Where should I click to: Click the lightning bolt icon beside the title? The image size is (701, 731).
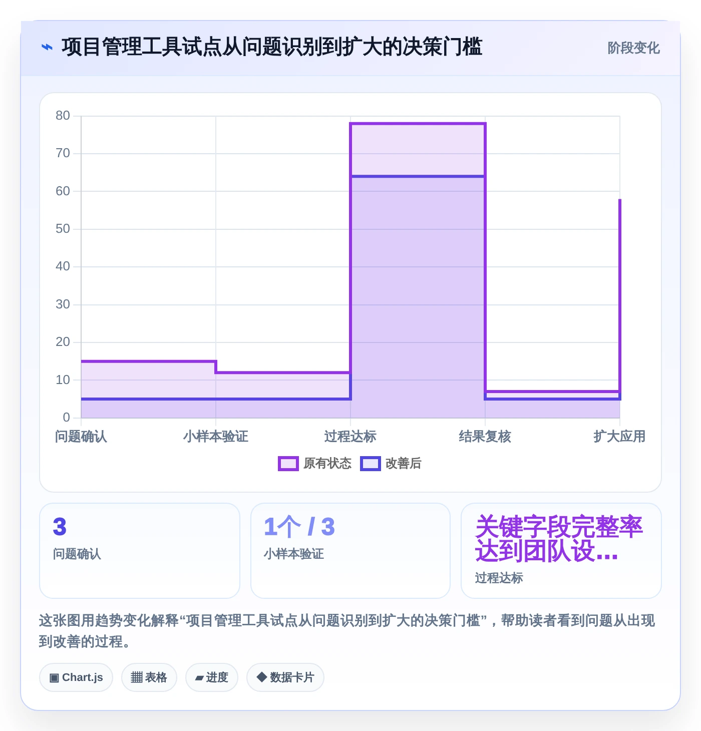click(47, 48)
